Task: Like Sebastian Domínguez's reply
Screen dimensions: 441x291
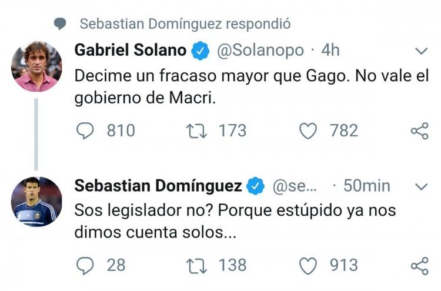Action: 308,266
